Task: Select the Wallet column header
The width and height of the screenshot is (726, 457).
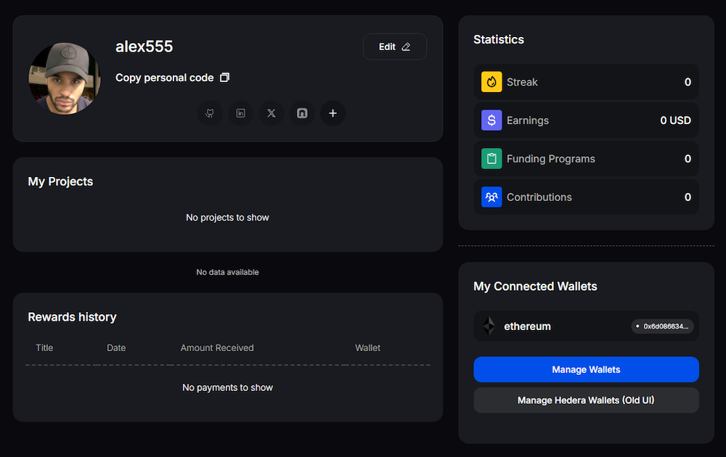Action: [x=367, y=347]
